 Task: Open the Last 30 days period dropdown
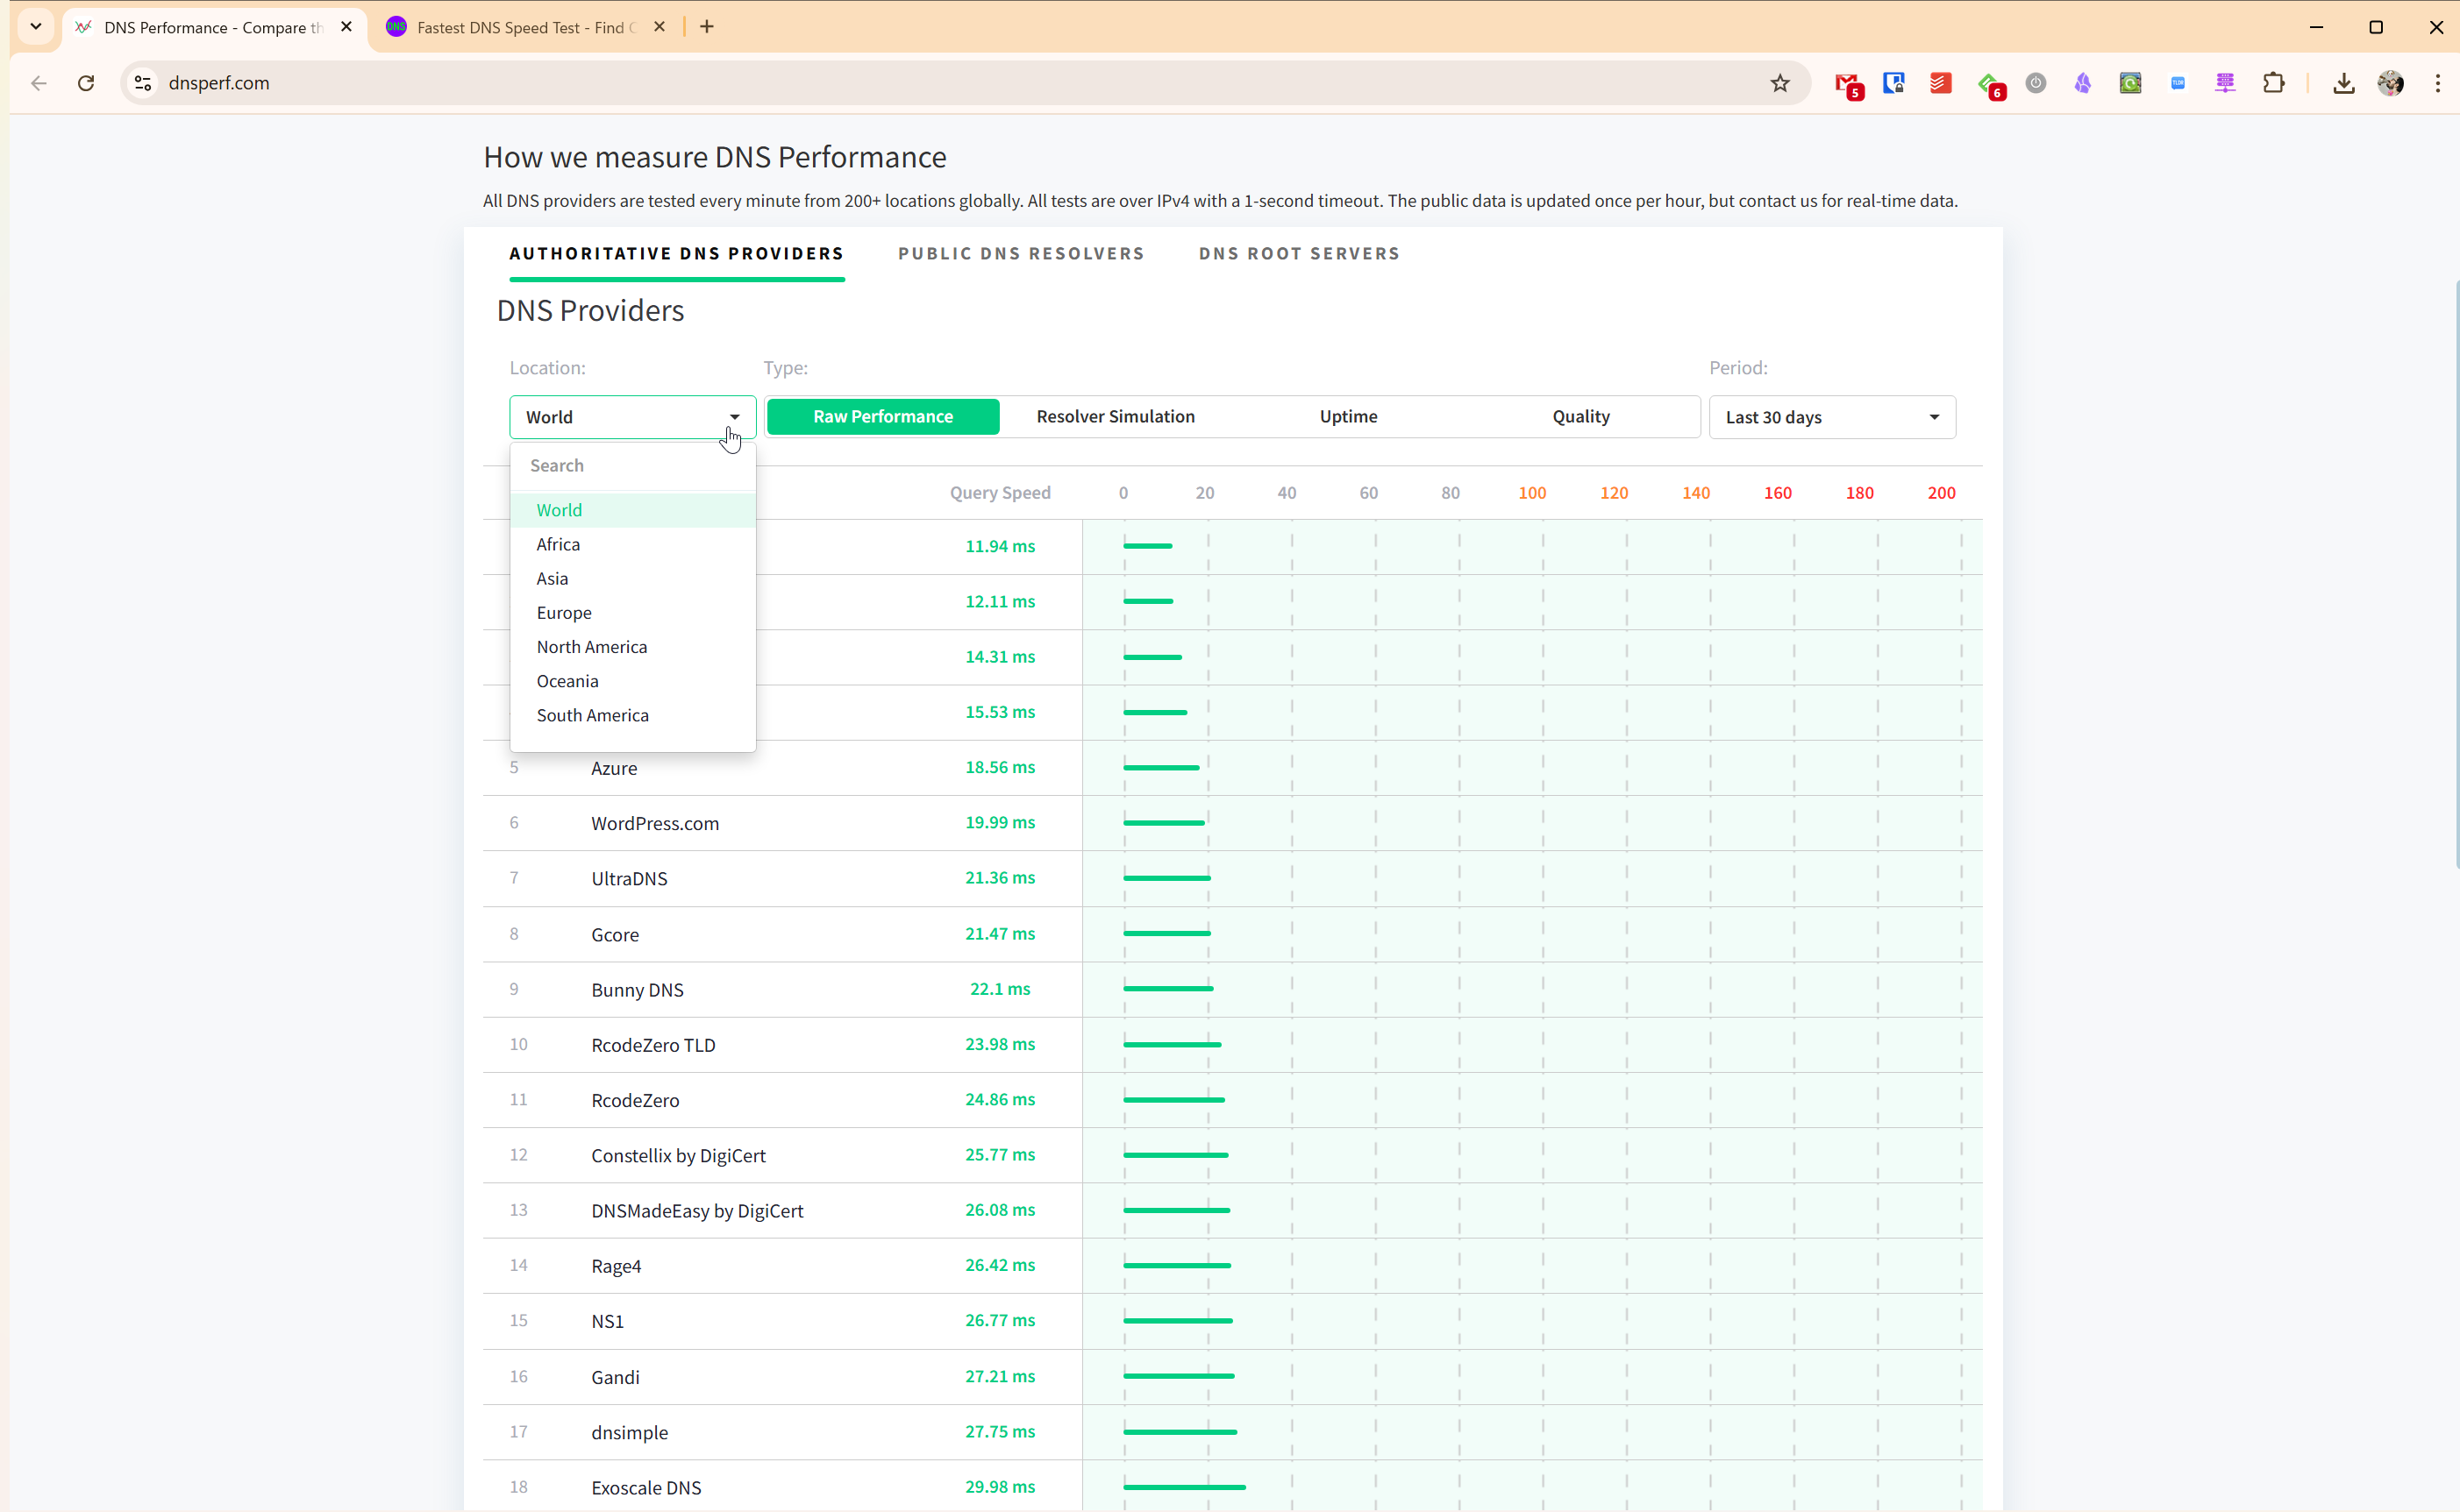[x=1830, y=417]
